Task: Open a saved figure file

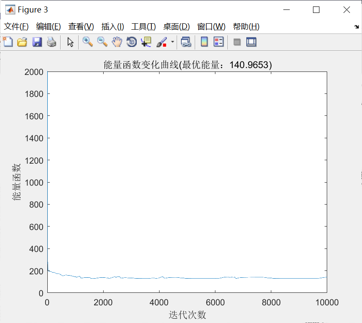Action: [22, 42]
